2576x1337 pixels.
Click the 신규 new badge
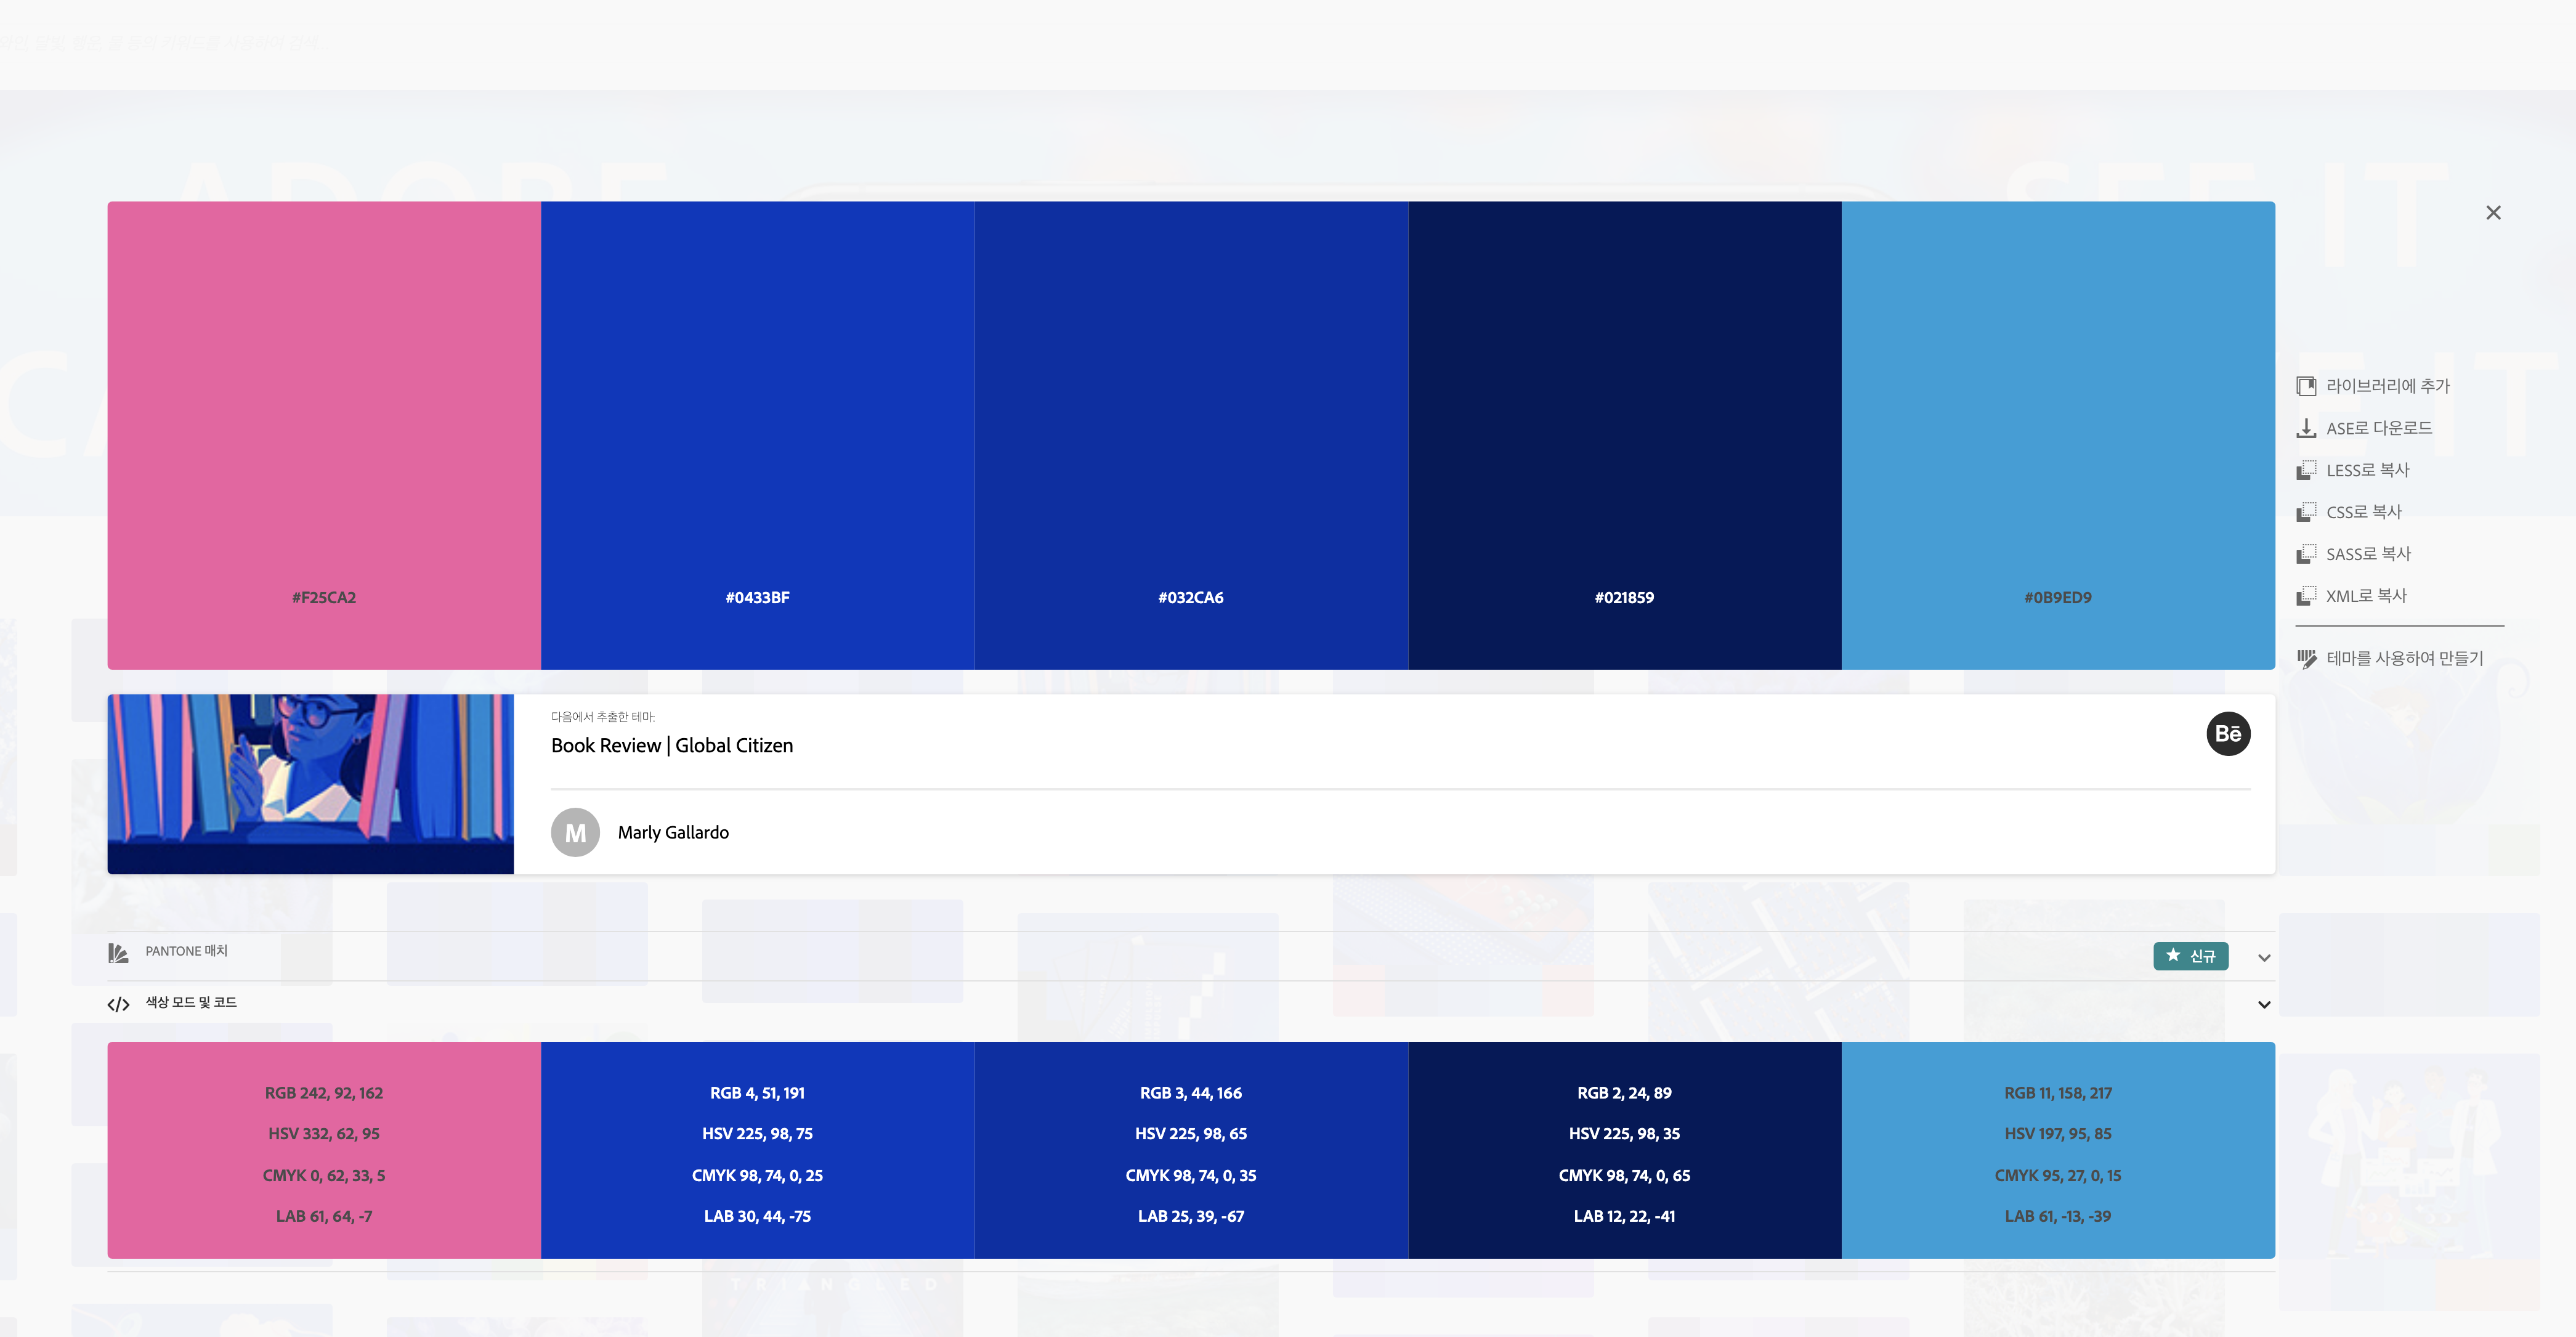pyautogui.click(x=2190, y=957)
